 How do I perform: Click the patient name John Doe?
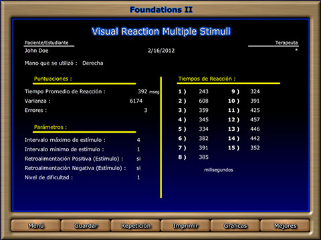(36, 51)
